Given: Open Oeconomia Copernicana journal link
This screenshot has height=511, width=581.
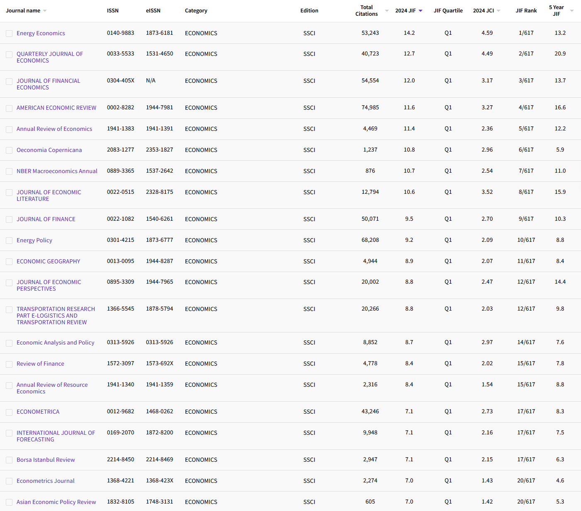Looking at the screenshot, I should click(49, 150).
